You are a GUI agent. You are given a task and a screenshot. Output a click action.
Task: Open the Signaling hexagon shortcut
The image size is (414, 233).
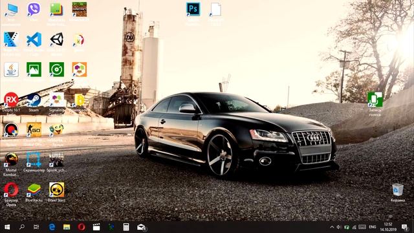[56, 100]
